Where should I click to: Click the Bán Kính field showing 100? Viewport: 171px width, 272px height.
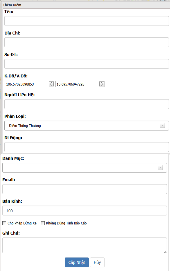tap(84, 211)
